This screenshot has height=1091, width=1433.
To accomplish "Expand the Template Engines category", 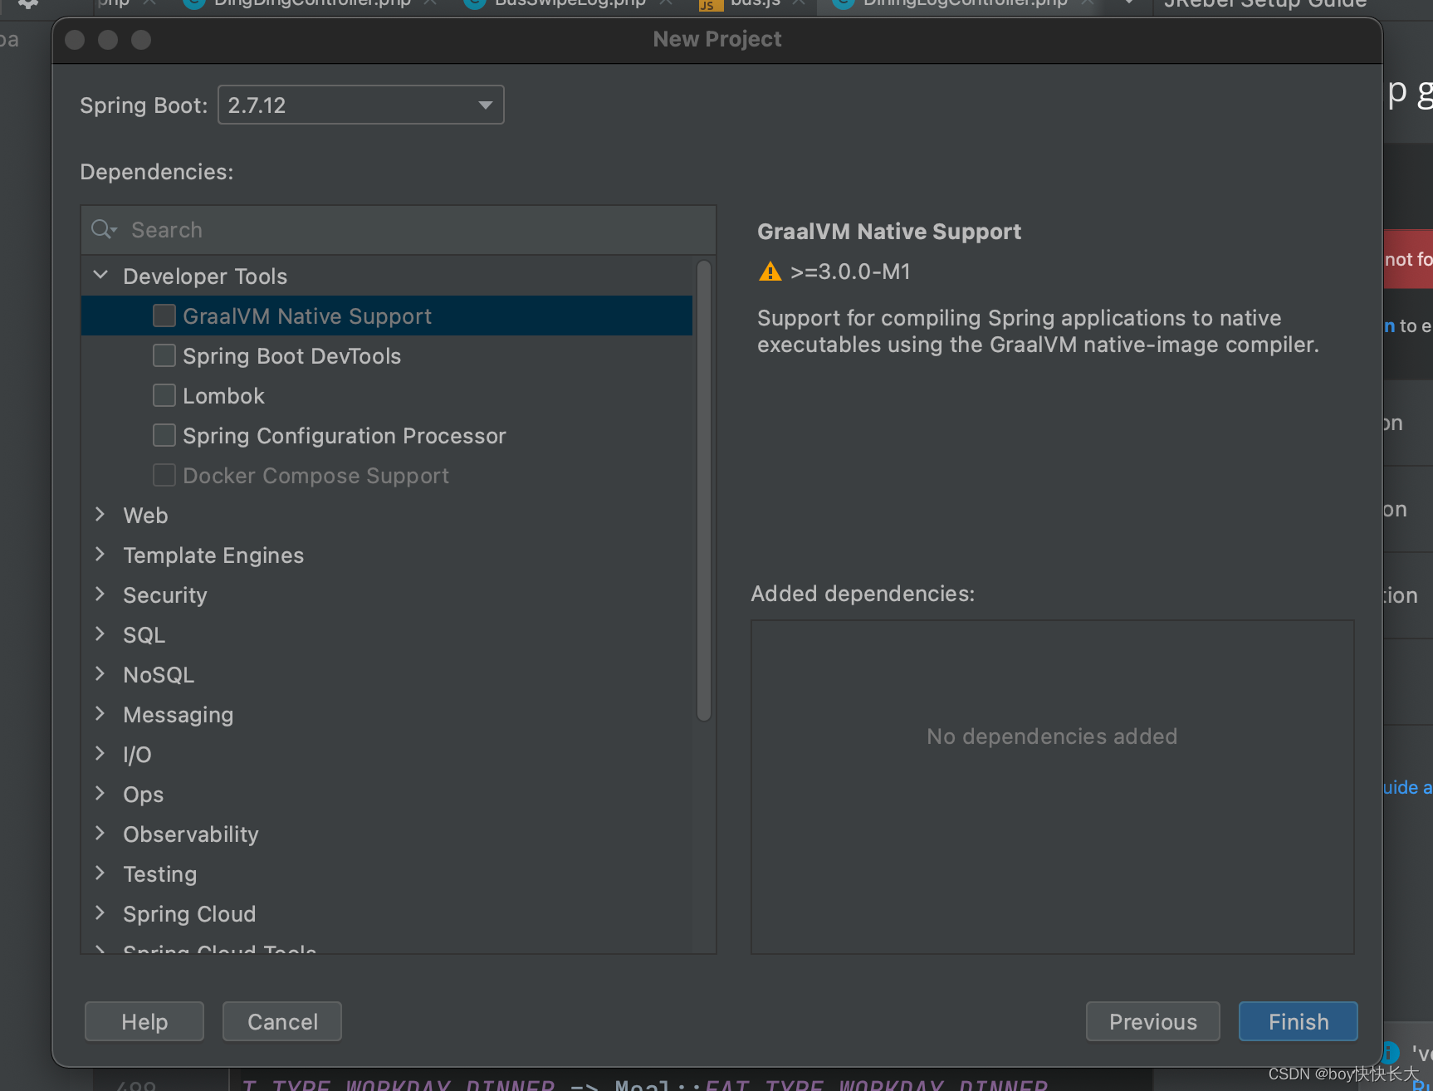I will pyautogui.click(x=100, y=555).
